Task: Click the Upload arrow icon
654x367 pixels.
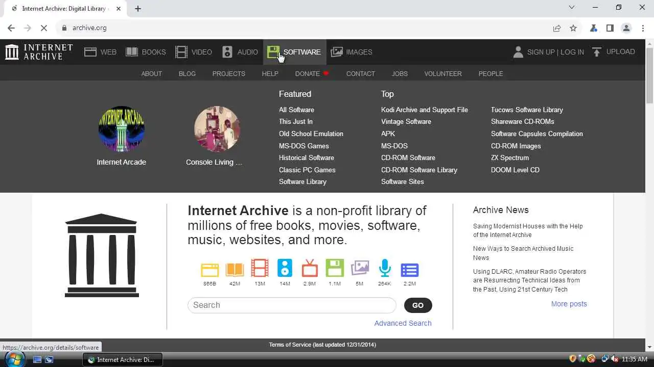Action: pos(597,52)
